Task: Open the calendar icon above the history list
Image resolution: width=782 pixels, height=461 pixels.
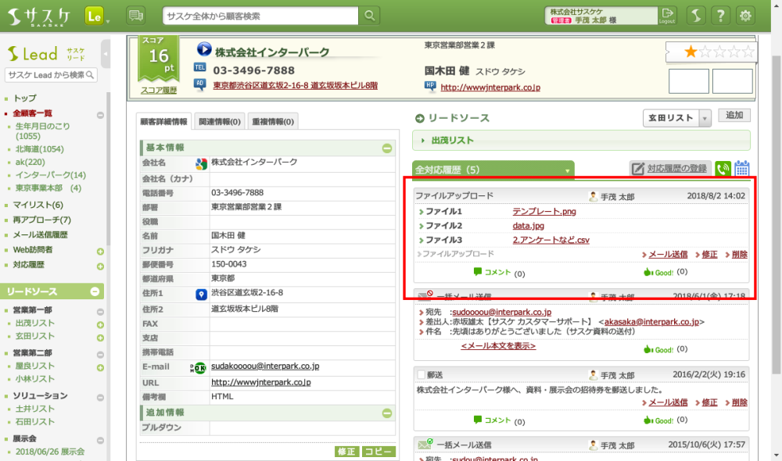Action: (742, 169)
